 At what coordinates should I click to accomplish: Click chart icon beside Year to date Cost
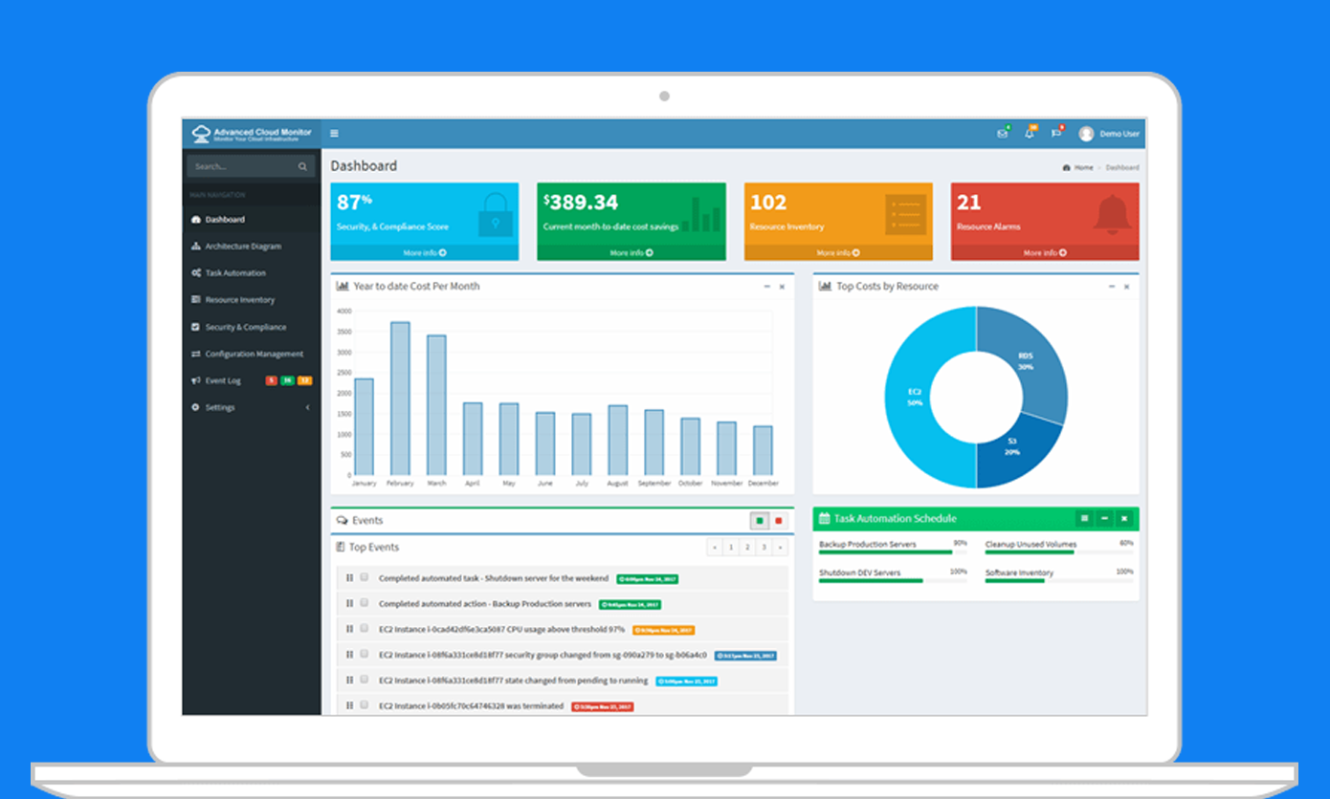pyautogui.click(x=343, y=286)
